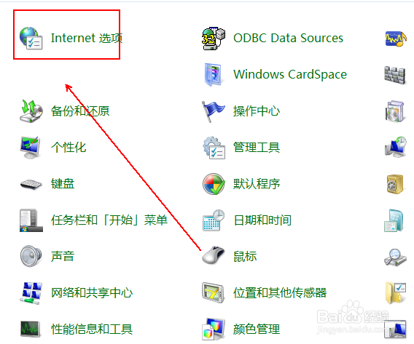Click the 鼠标 mouse icon
Image resolution: width=414 pixels, height=344 pixels.
tap(214, 255)
